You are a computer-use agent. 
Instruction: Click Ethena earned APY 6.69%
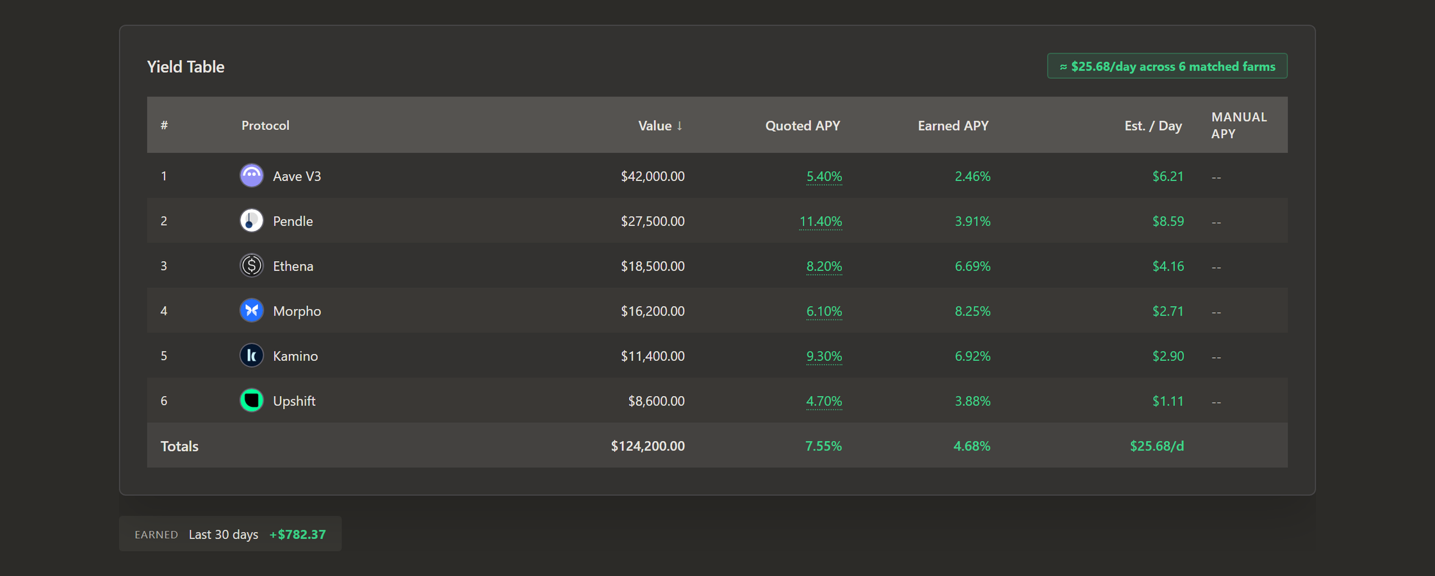coord(972,266)
